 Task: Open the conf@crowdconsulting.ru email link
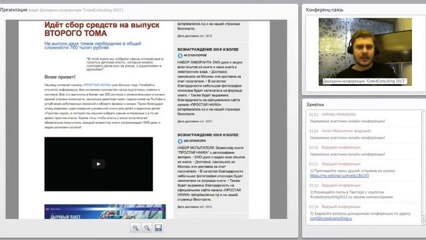[x=331, y=219]
